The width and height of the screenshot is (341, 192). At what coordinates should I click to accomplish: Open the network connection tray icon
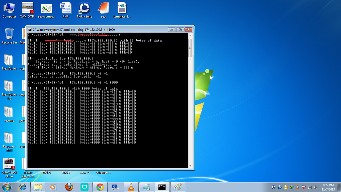click(x=310, y=187)
